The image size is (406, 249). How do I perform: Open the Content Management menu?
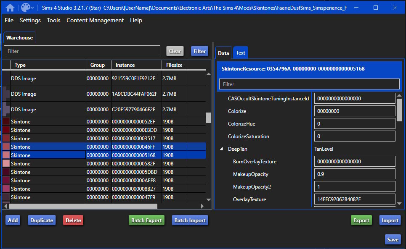pyautogui.click(x=95, y=20)
